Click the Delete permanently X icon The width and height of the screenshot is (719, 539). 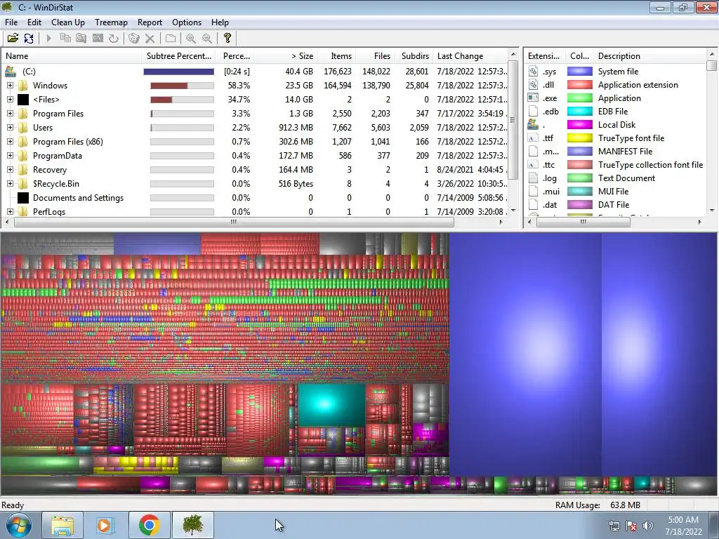(150, 39)
